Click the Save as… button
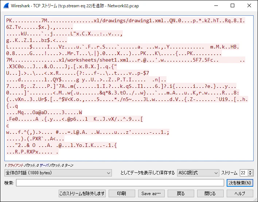 [151, 194]
